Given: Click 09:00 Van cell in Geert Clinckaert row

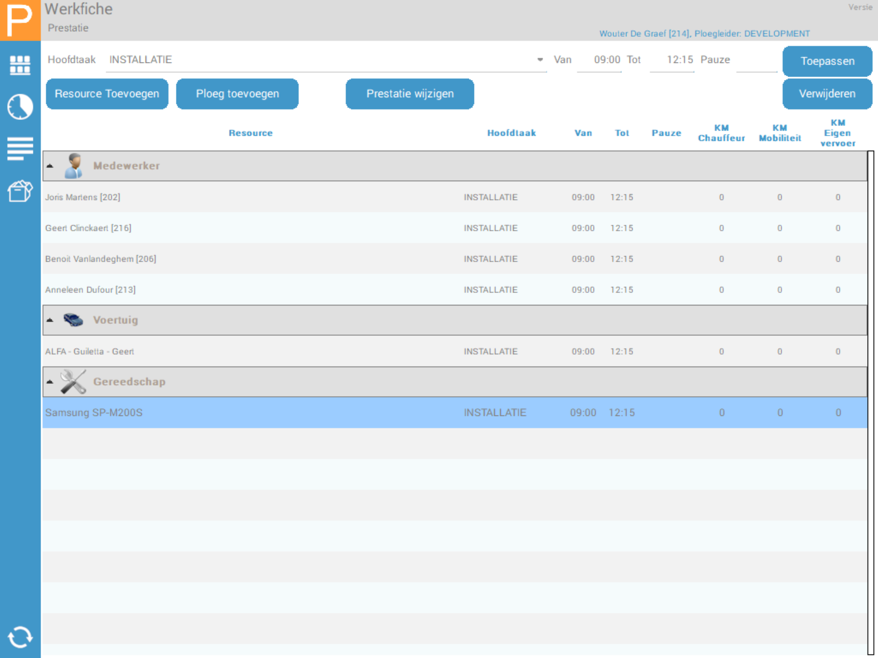Looking at the screenshot, I should (583, 228).
